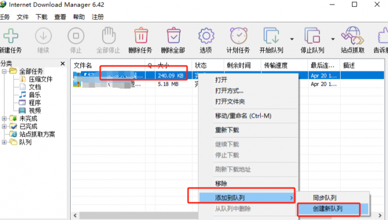Click the 5.18 MB size cell
The width and height of the screenshot is (388, 220).
(x=168, y=84)
